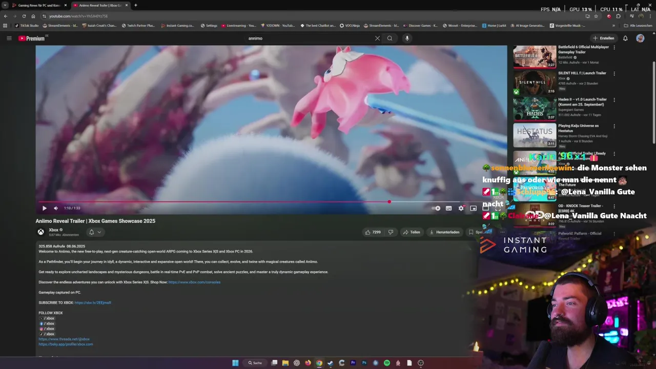This screenshot has height=369, width=656.
Task: Open Spotify from the taskbar
Action: coord(387,363)
